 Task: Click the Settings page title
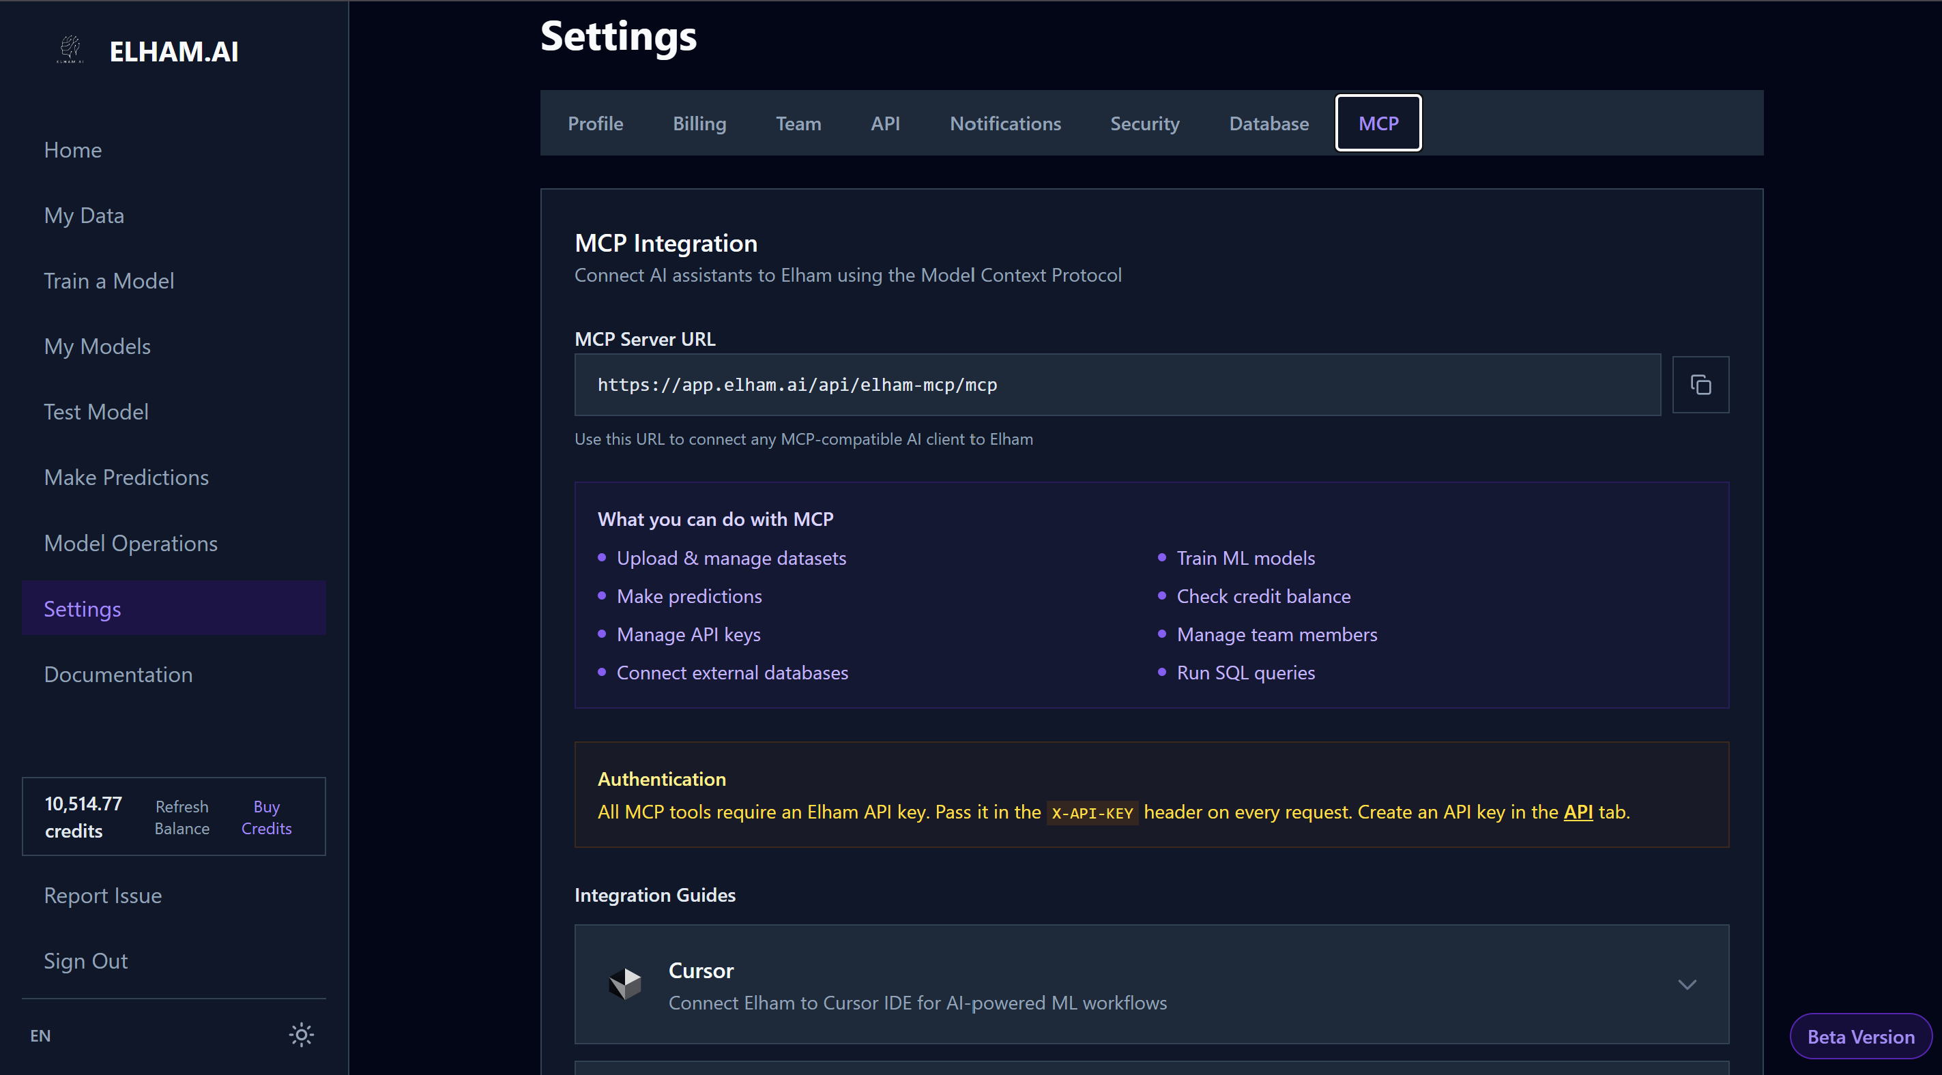(x=618, y=36)
